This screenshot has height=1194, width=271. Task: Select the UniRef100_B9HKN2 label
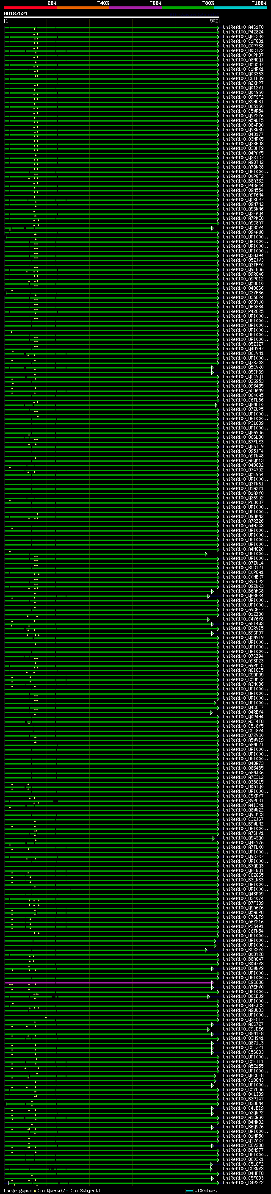(243, 516)
